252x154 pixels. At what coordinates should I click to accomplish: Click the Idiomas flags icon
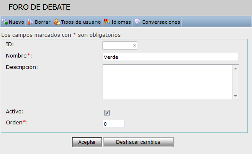pyautogui.click(x=107, y=22)
